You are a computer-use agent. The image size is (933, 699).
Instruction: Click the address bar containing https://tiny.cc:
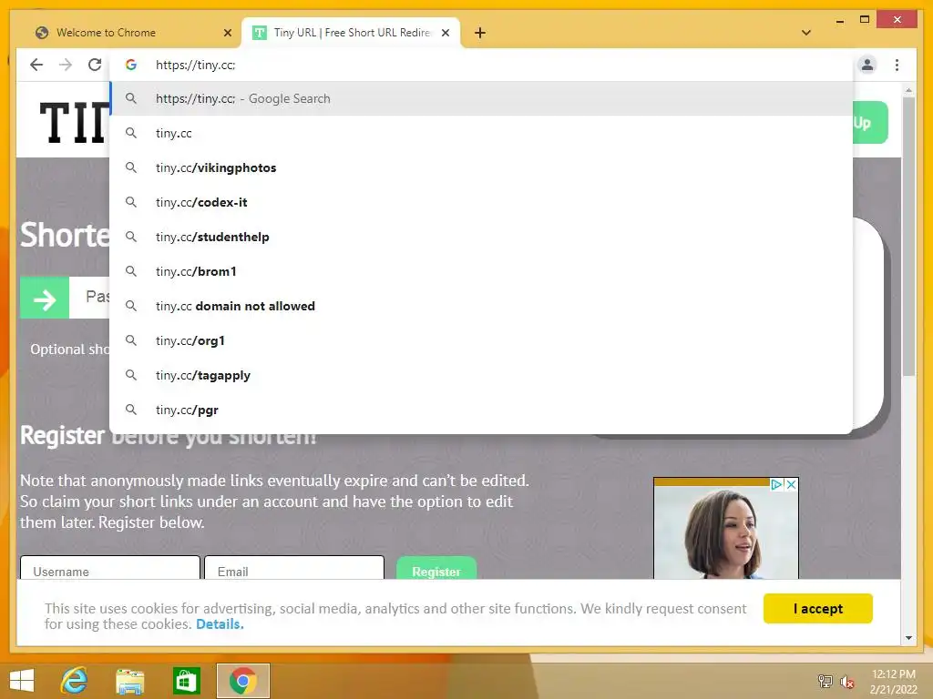pyautogui.click(x=481, y=65)
